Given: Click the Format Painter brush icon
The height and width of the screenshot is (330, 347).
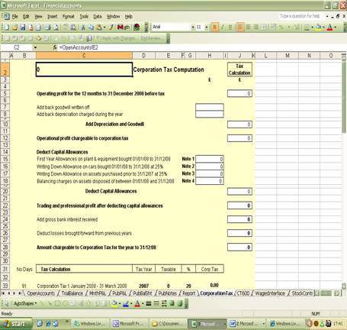Looking at the screenshot, I should pos(111,27).
